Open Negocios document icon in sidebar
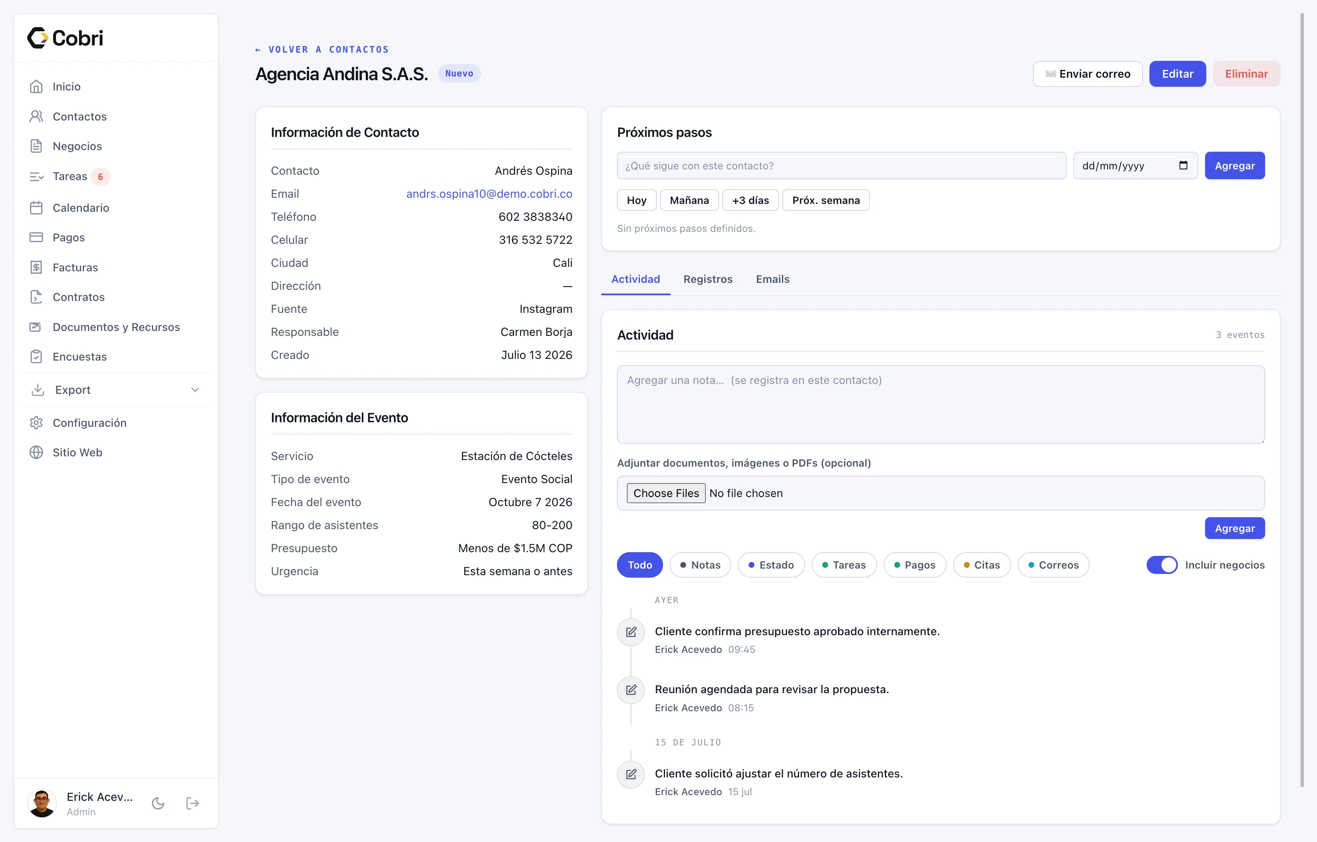 (36, 146)
